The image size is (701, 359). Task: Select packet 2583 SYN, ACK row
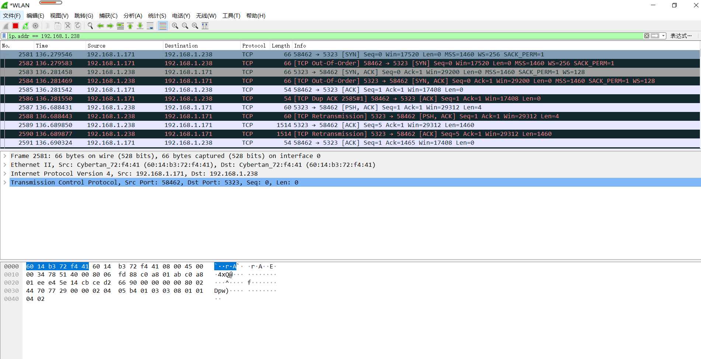(350, 72)
